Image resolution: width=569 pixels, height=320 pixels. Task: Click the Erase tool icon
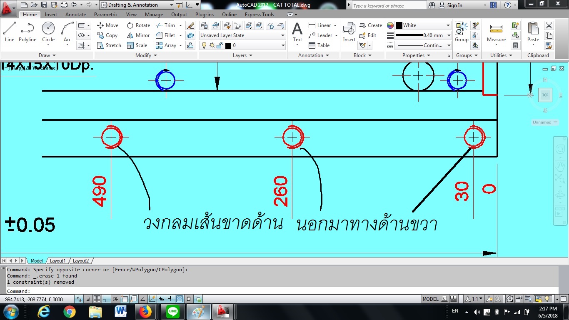(190, 25)
